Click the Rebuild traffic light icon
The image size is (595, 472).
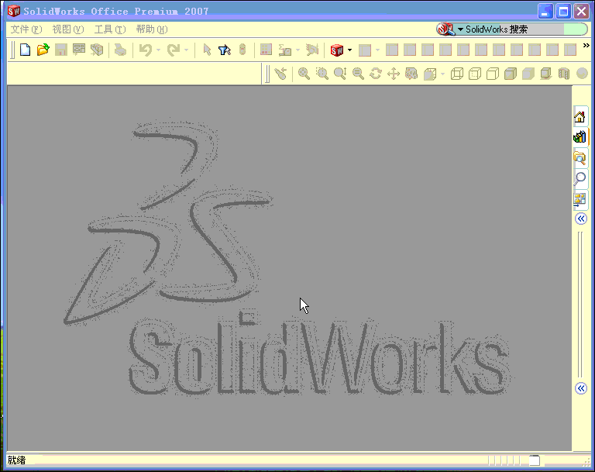[242, 50]
